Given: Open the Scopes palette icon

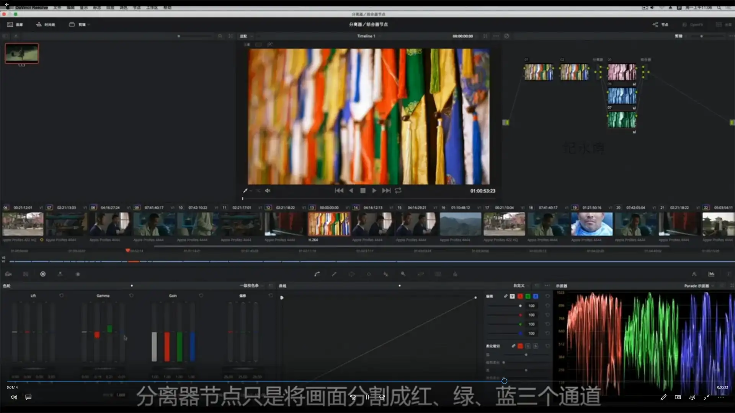Looking at the screenshot, I should [x=711, y=274].
